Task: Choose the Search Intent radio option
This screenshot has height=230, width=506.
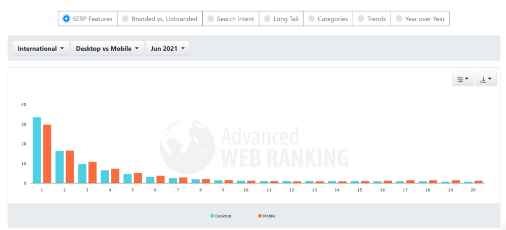Action: [x=231, y=19]
